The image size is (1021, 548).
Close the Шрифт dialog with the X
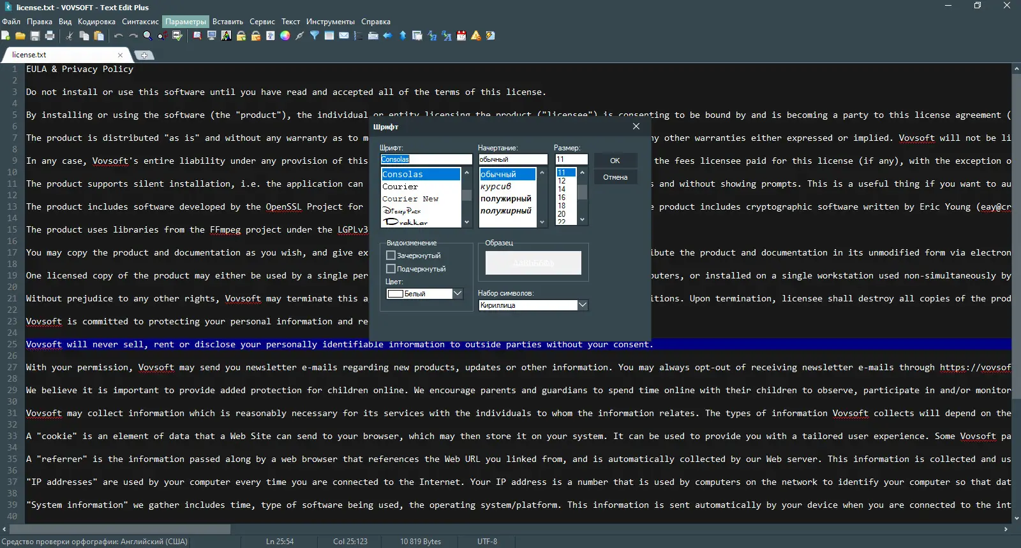coord(636,127)
